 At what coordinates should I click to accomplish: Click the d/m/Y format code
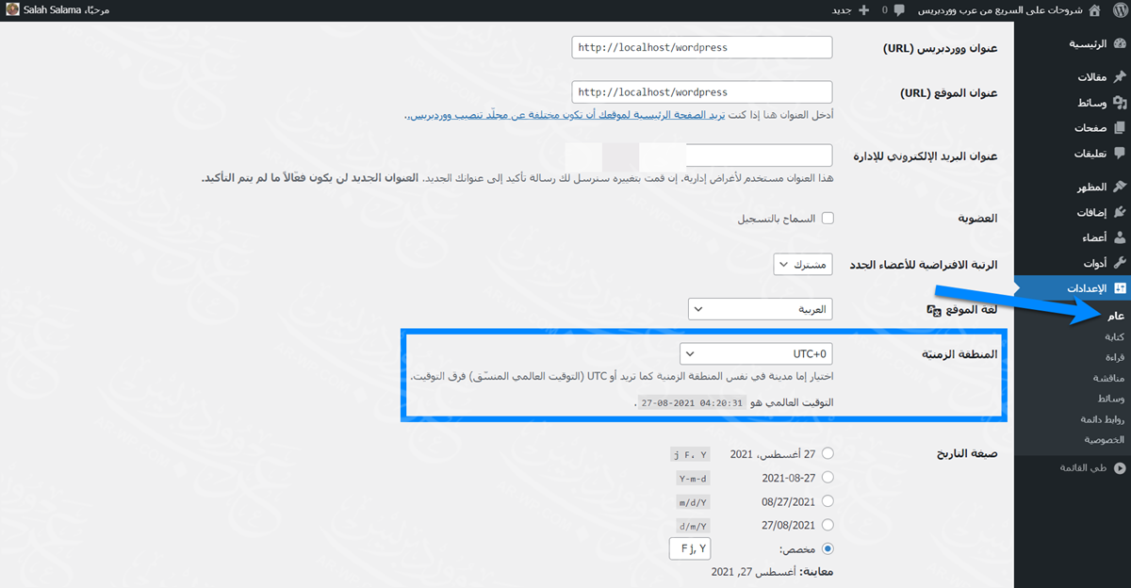pyautogui.click(x=694, y=525)
